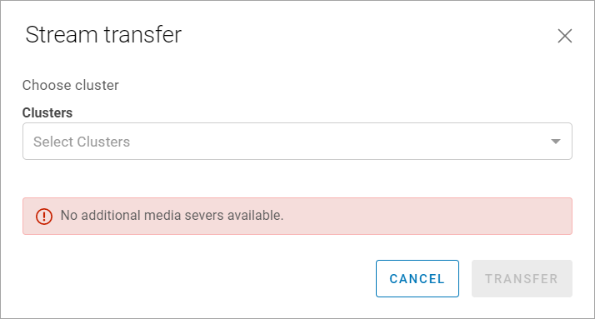Focus the Select Clusters combo box field
The image size is (595, 319).
click(297, 141)
